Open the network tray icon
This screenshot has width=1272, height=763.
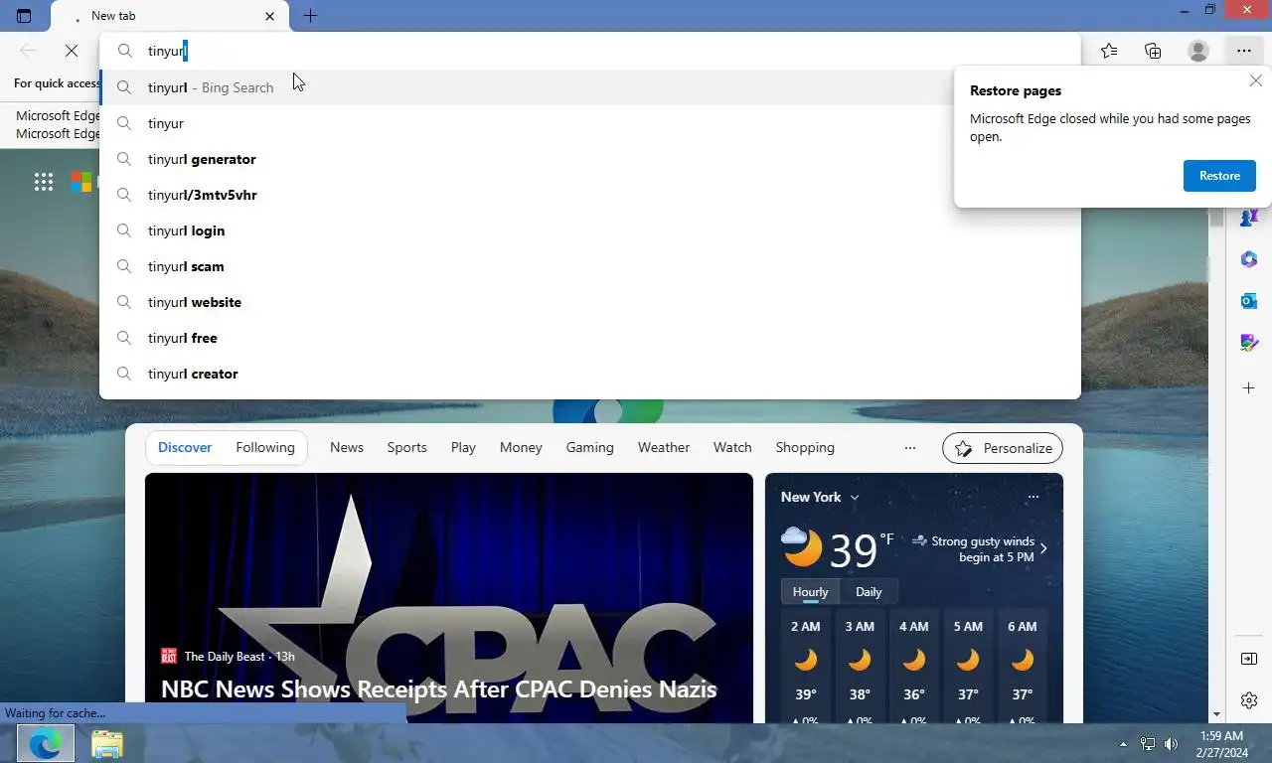coord(1148,743)
